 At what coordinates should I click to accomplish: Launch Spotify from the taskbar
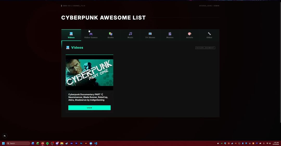(x=47, y=143)
